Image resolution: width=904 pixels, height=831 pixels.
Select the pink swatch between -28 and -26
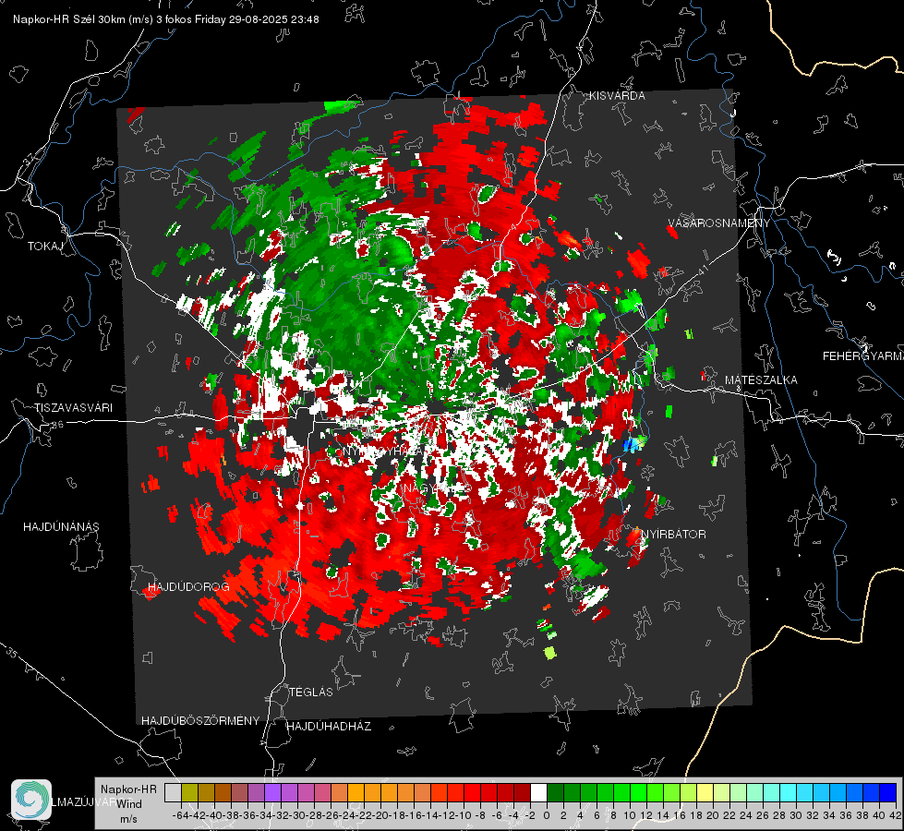click(323, 792)
